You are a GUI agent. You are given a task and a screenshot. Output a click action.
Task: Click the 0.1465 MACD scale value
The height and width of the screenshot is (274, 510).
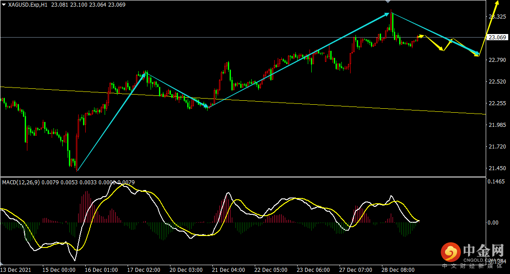tap(496, 182)
